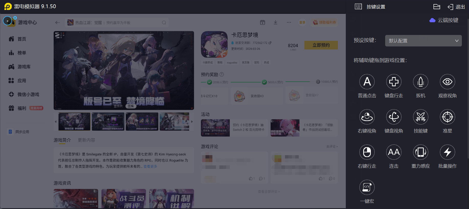The image size is (469, 209).
Task: Select the 重力感应 phone tilt icon
Action: click(421, 152)
